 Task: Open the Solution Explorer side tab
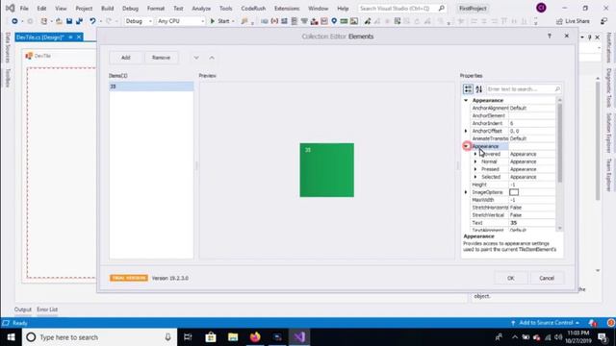click(x=609, y=133)
